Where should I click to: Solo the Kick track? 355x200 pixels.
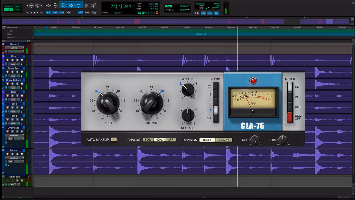point(17,60)
